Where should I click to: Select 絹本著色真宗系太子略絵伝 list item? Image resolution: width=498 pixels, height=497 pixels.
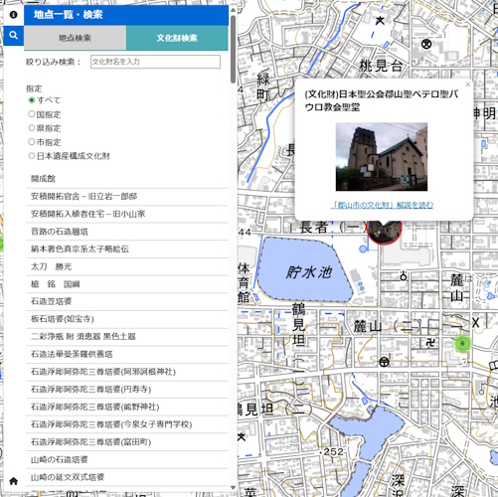pyautogui.click(x=127, y=249)
